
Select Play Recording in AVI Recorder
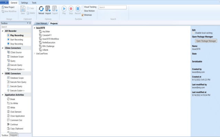click(17, 35)
